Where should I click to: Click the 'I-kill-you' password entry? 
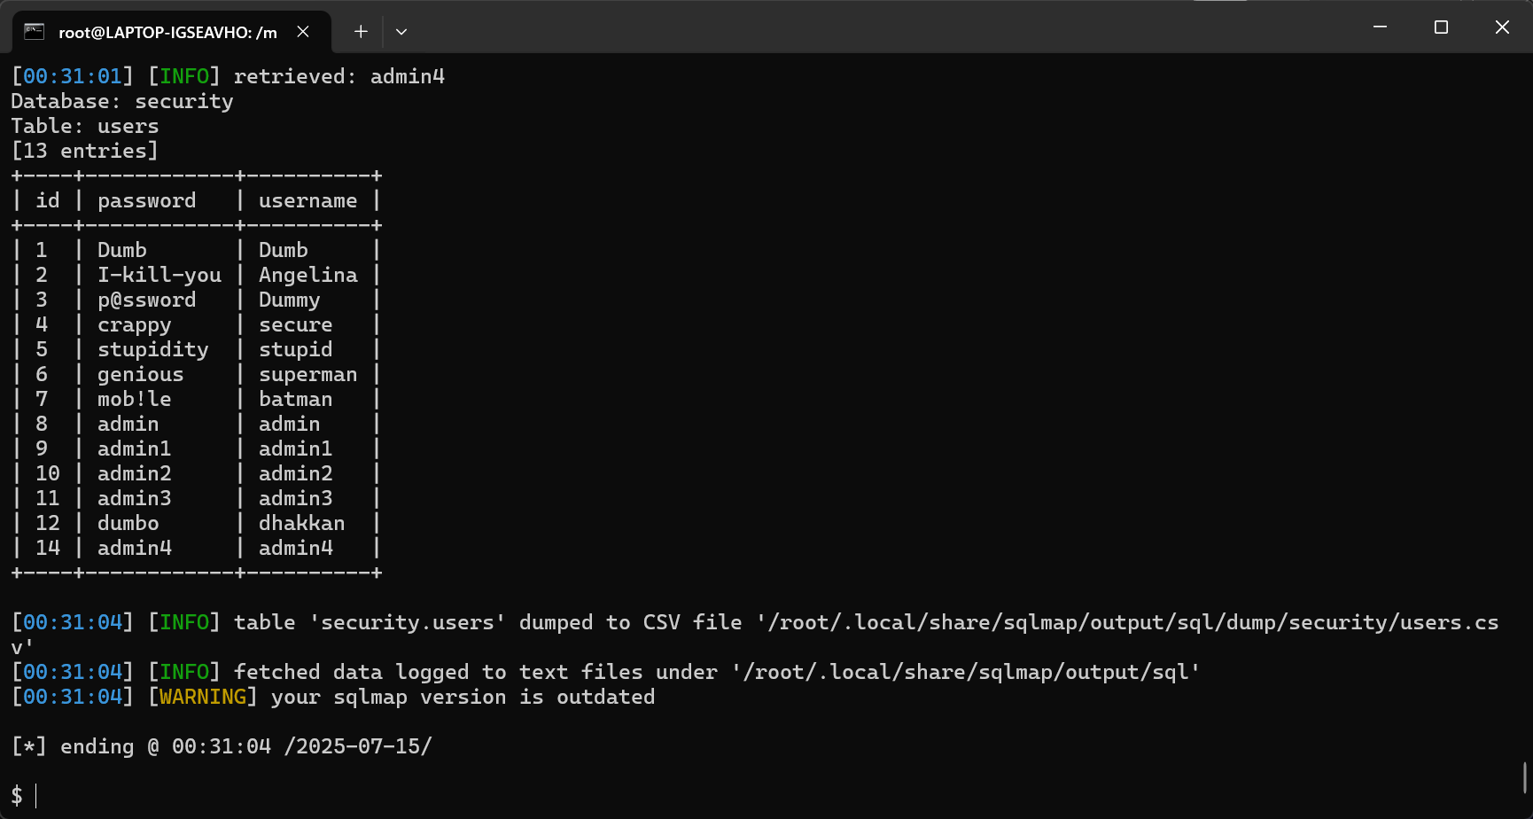[160, 275]
